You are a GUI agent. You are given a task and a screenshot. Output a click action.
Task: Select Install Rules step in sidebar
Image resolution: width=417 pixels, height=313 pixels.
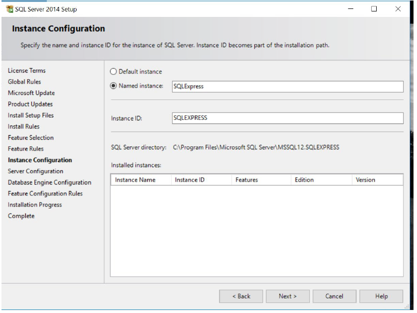pos(24,126)
